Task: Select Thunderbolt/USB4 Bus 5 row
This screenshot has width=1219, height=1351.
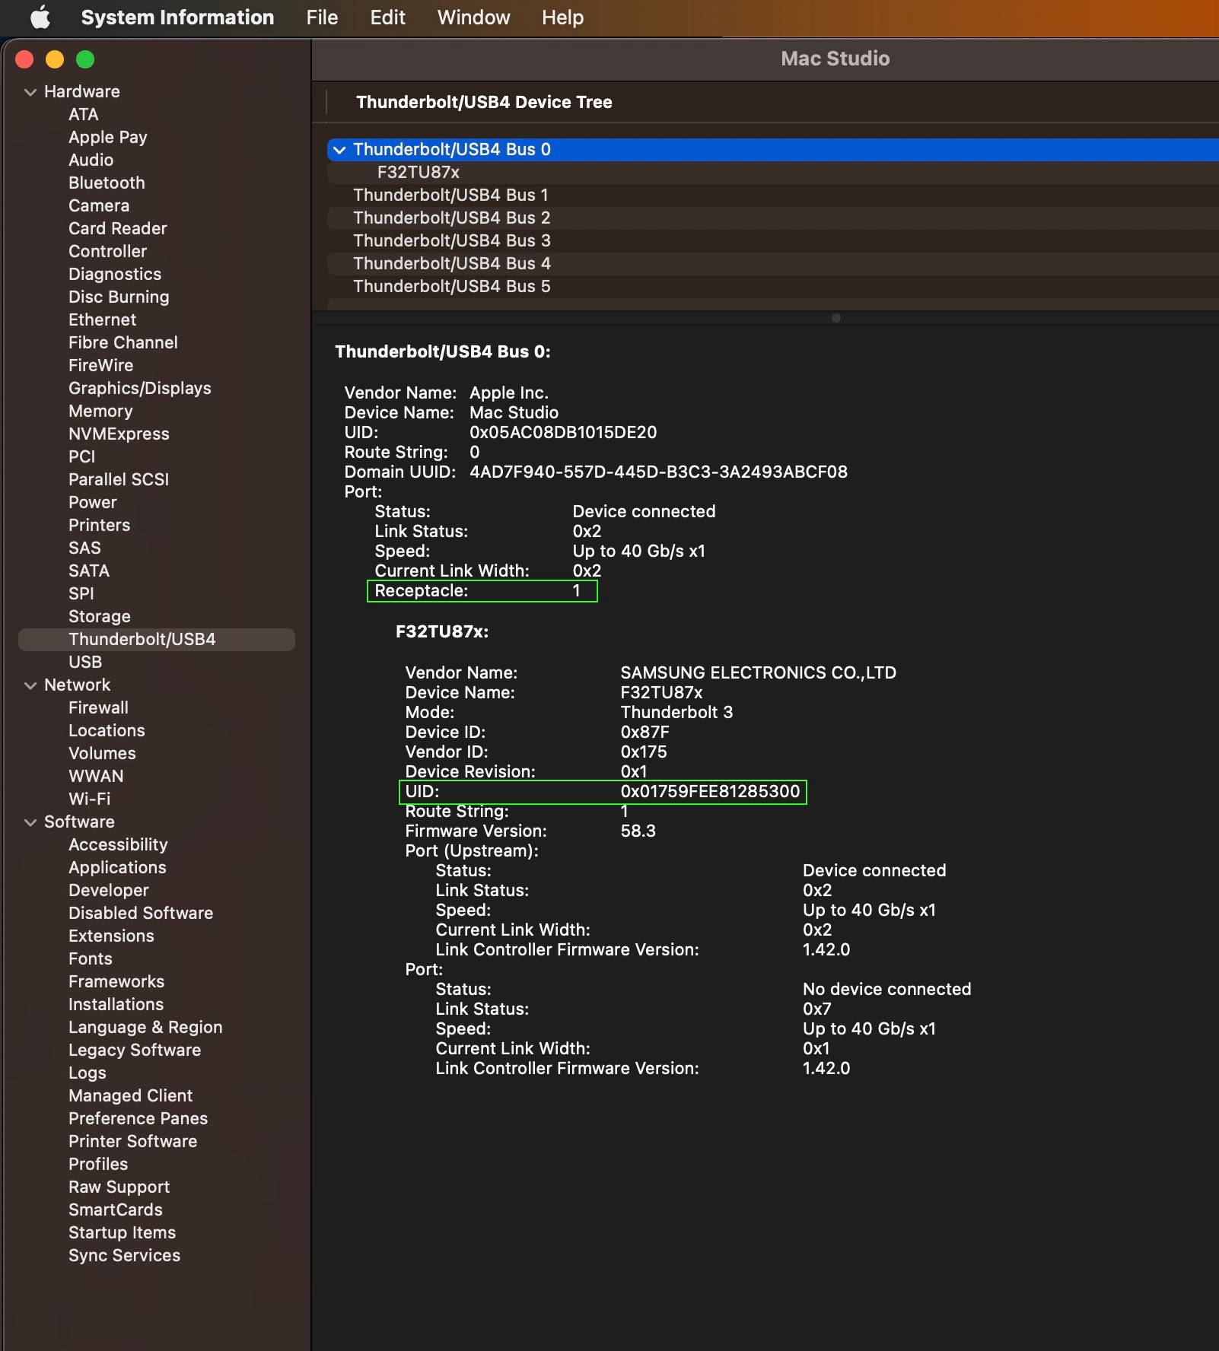Action: click(451, 286)
